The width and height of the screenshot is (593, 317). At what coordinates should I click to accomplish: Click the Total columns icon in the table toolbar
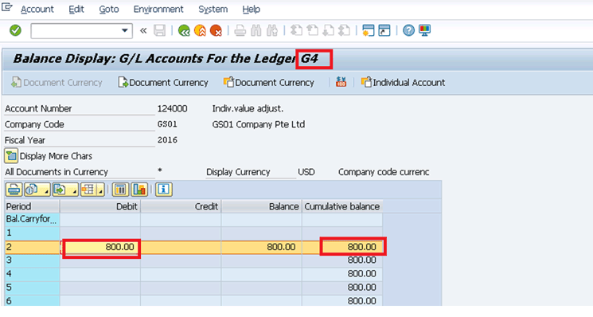point(121,190)
